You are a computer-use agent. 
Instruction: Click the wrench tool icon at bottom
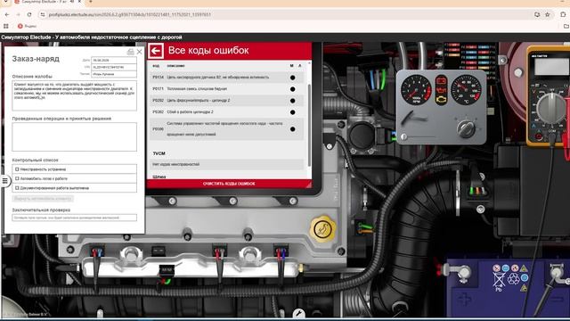(x=299, y=313)
